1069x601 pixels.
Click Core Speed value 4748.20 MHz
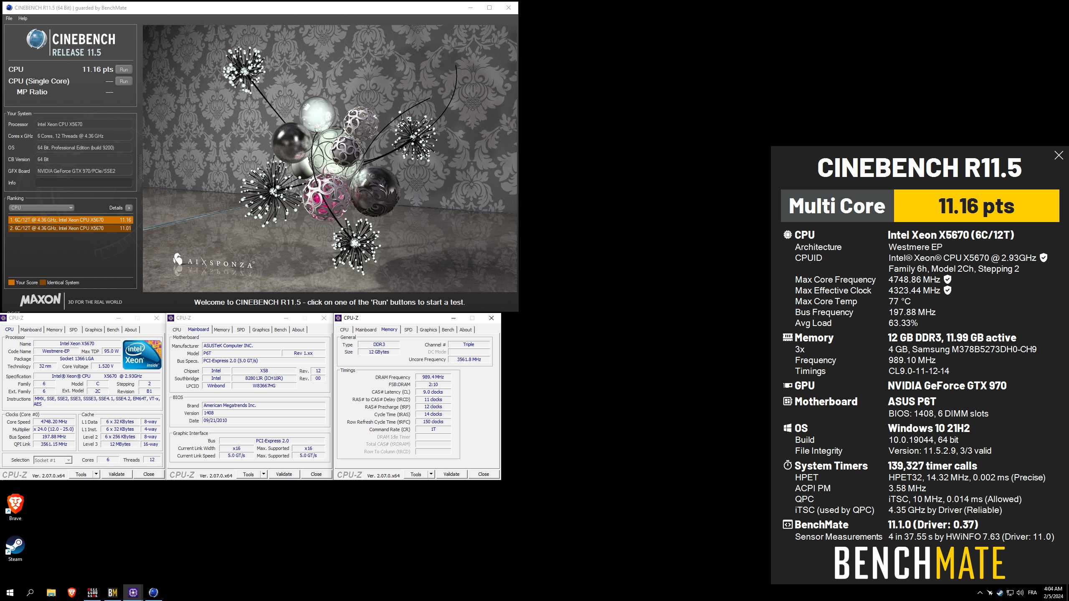pos(54,422)
